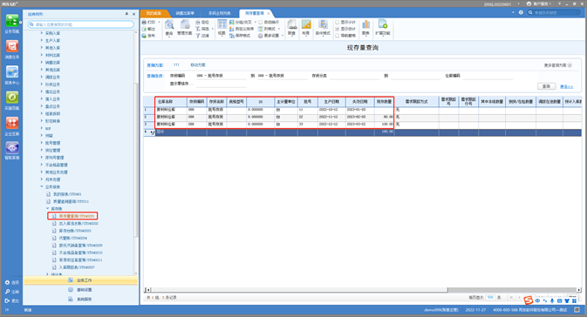Screen dimensions: 587x317
Task: Click the 查询 button in query conditions panel
Action: (x=546, y=86)
